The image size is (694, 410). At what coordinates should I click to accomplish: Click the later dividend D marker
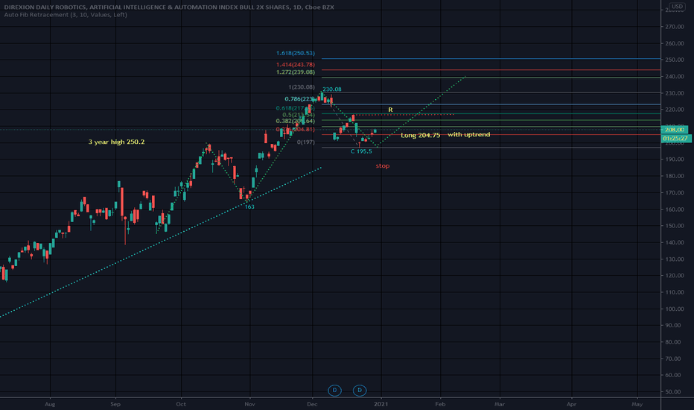coord(360,390)
